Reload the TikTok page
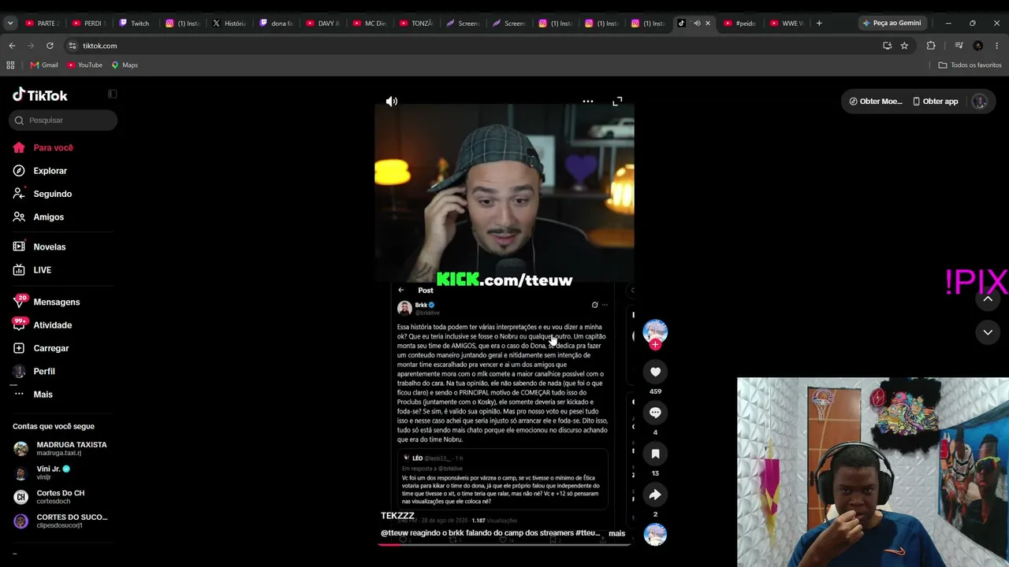 50,46
